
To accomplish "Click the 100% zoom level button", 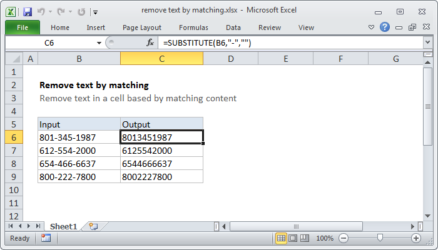I will point(324,238).
